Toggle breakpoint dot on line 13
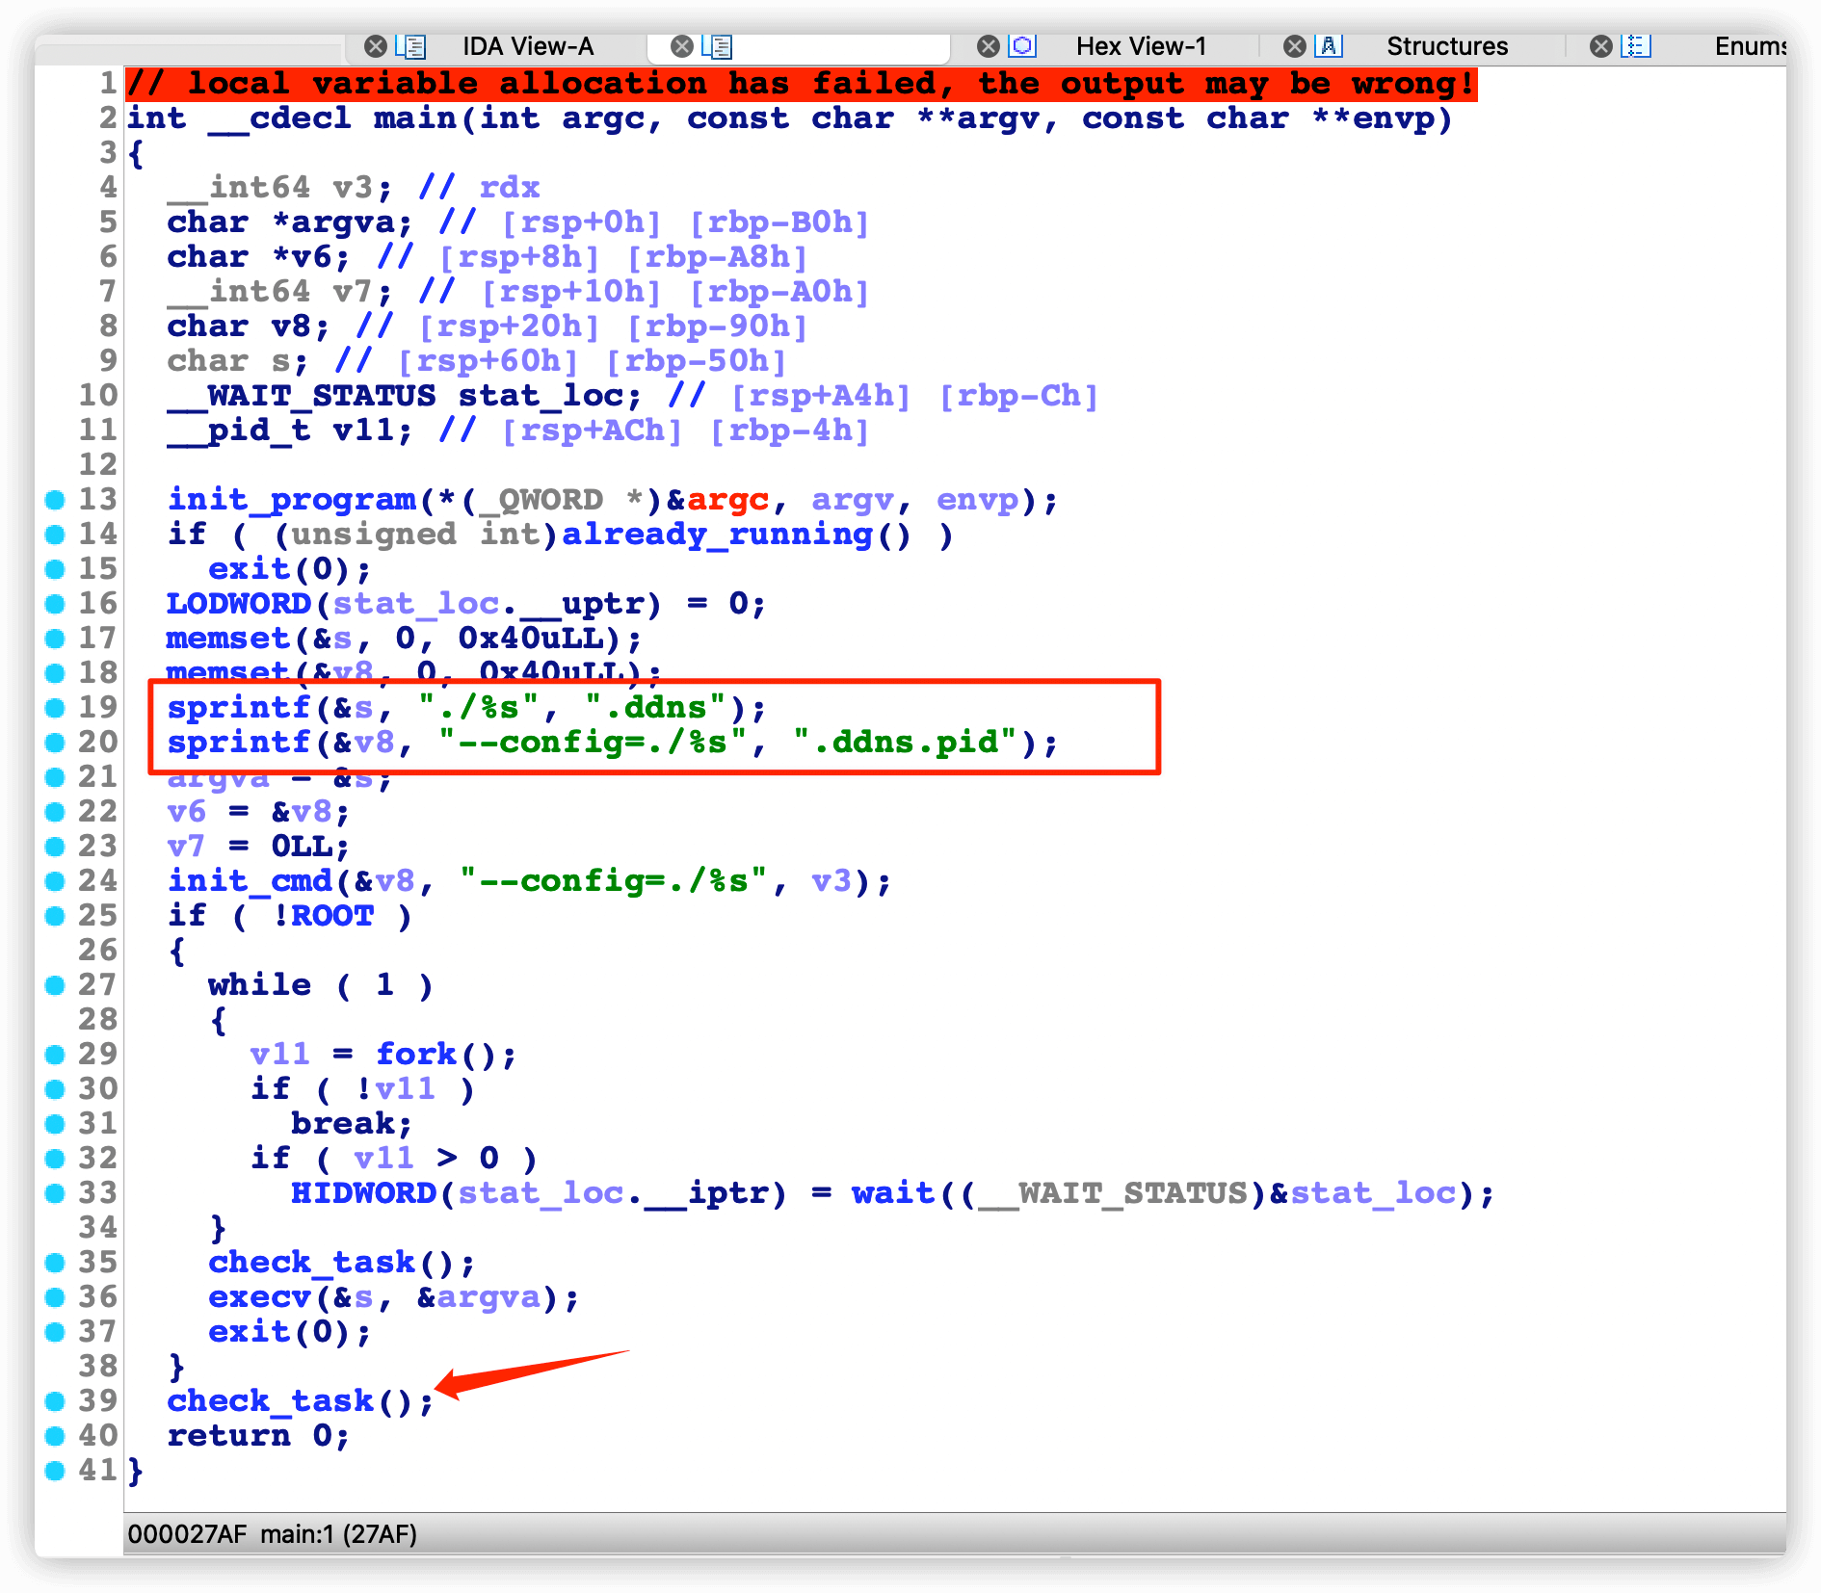This screenshot has width=1821, height=1593. pyautogui.click(x=55, y=499)
